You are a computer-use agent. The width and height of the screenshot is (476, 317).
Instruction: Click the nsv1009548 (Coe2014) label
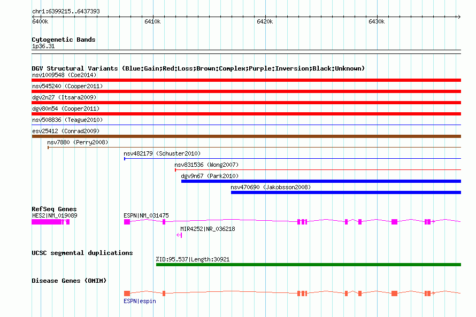coord(64,75)
